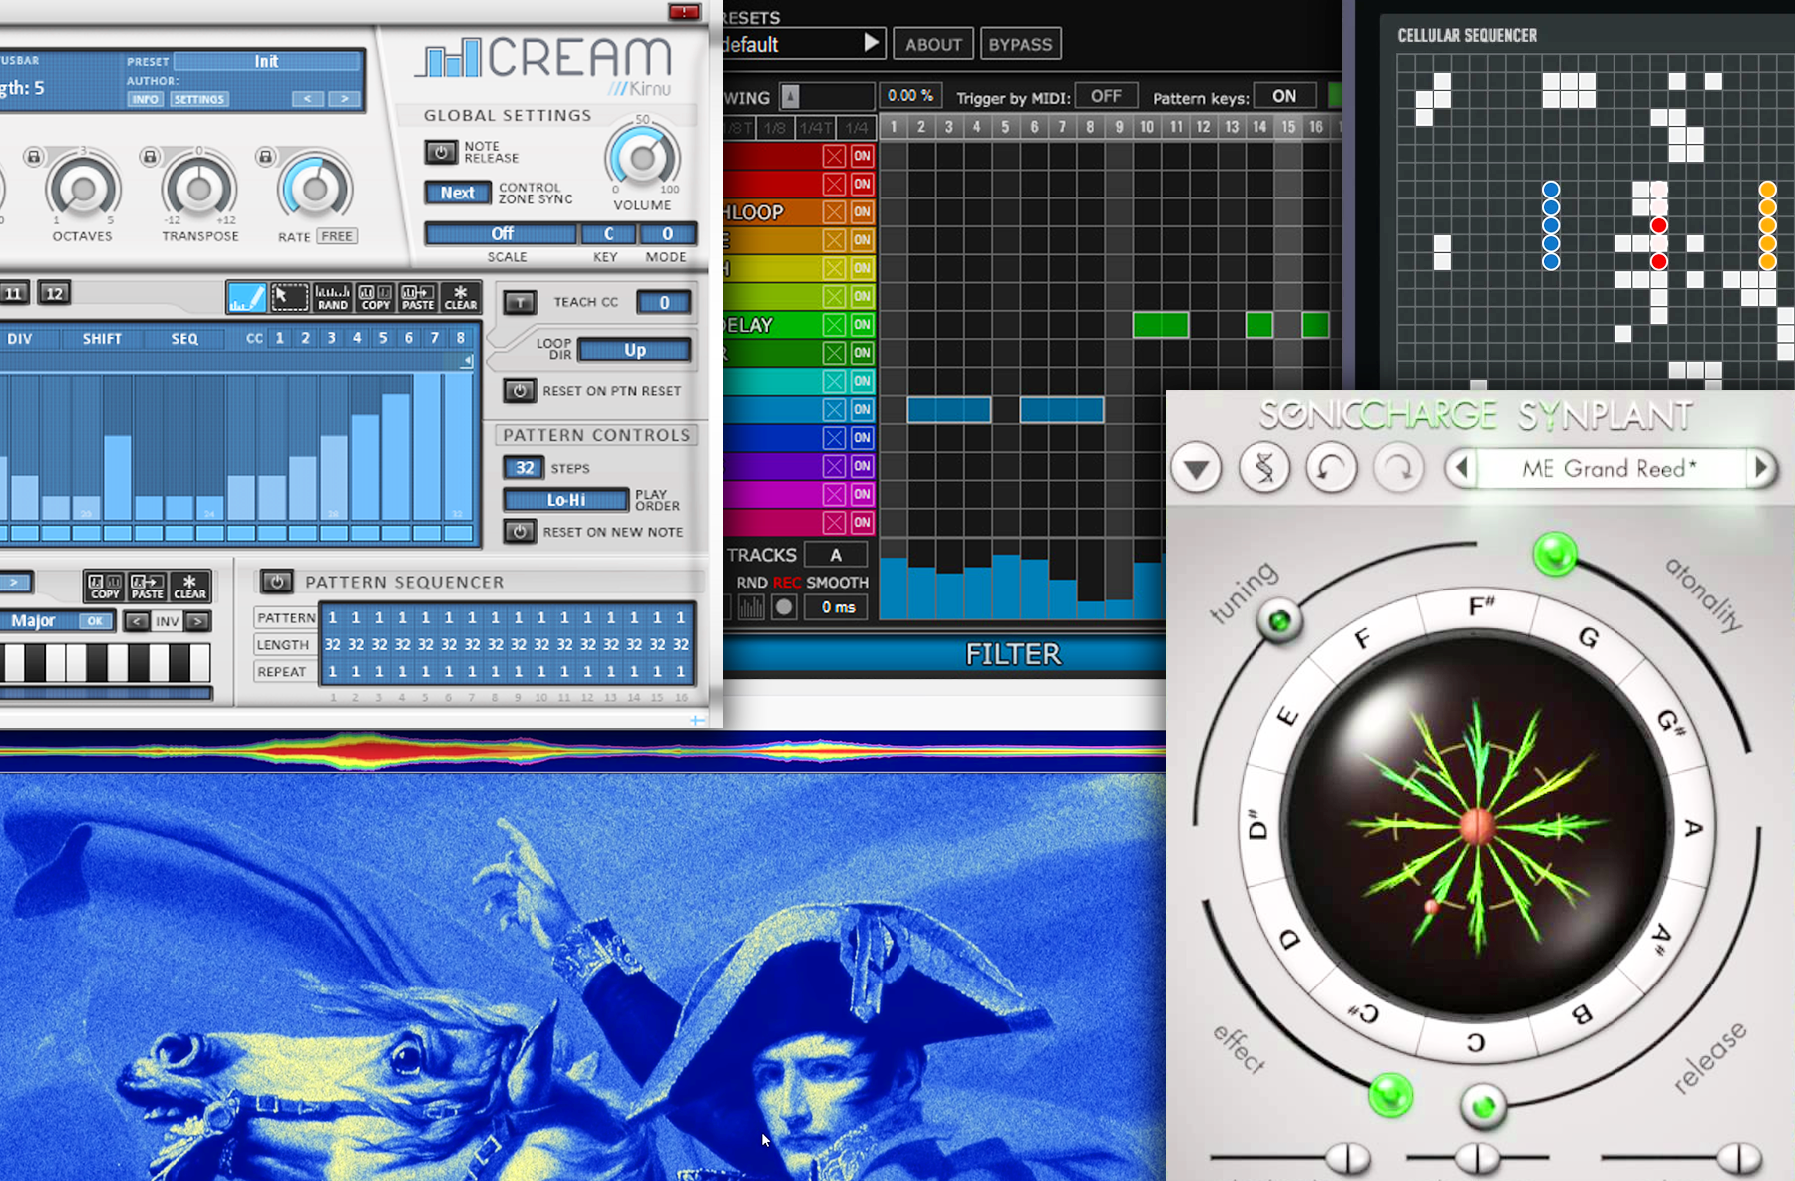Viewport: 1795px width, 1181px height.
Task: Switch to the DIV tab in Cream
Action: 20,339
